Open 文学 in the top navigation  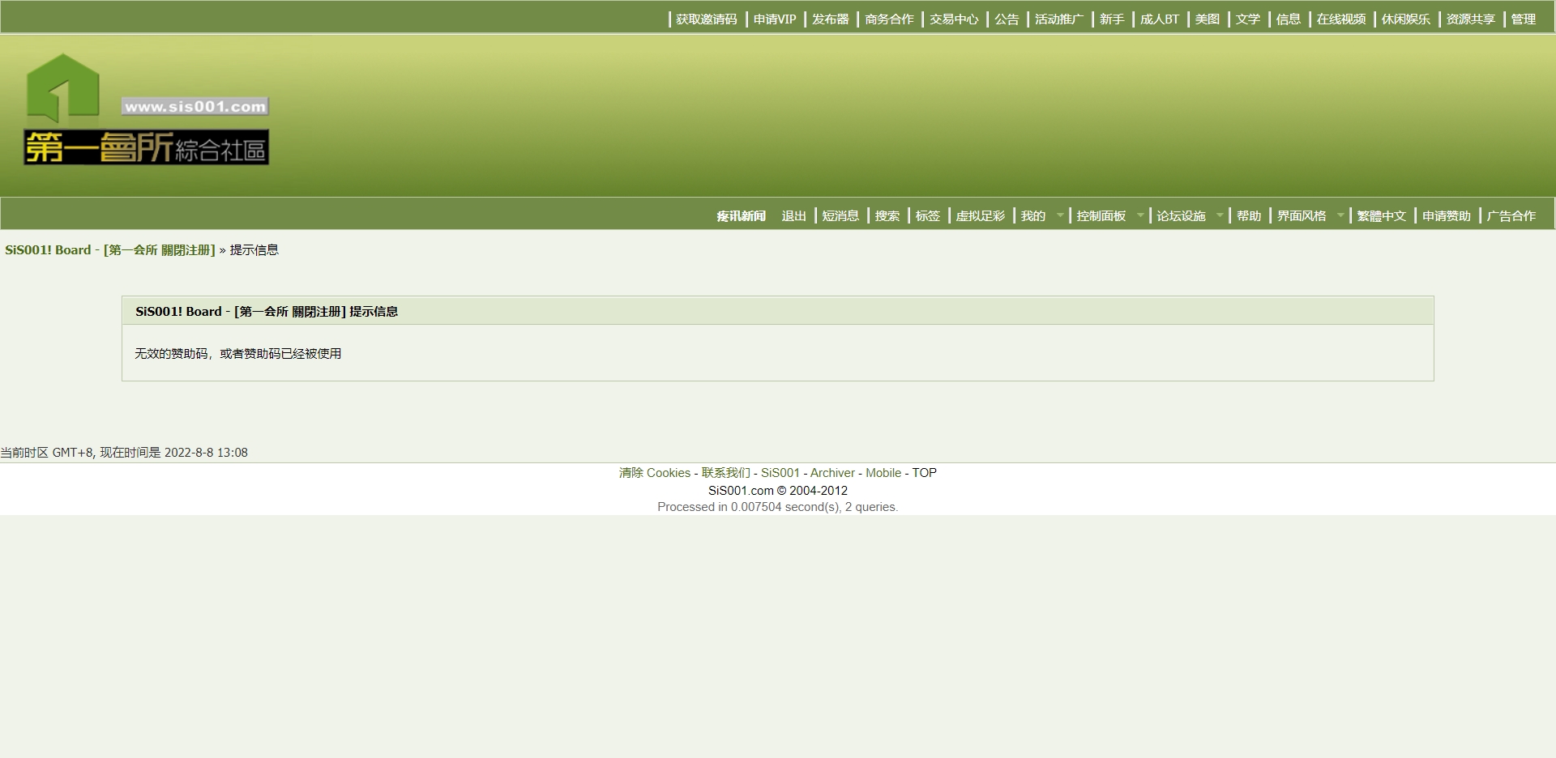1248,19
